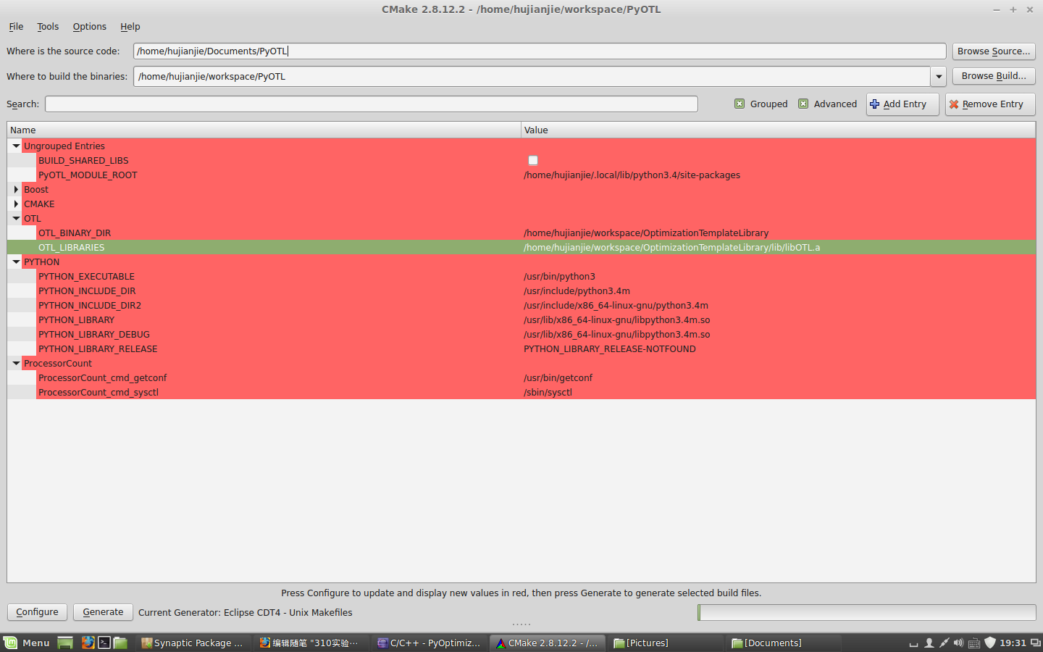
Task: Open the Tools menu
Action: [48, 26]
